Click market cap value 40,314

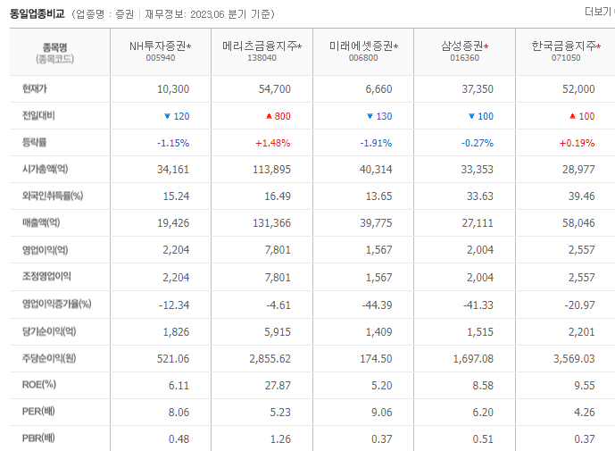click(x=376, y=170)
